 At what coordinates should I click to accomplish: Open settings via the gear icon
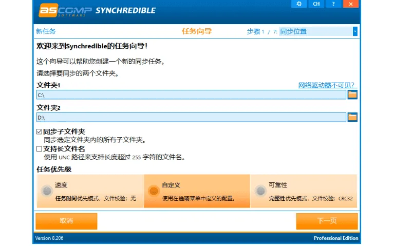(x=299, y=4)
